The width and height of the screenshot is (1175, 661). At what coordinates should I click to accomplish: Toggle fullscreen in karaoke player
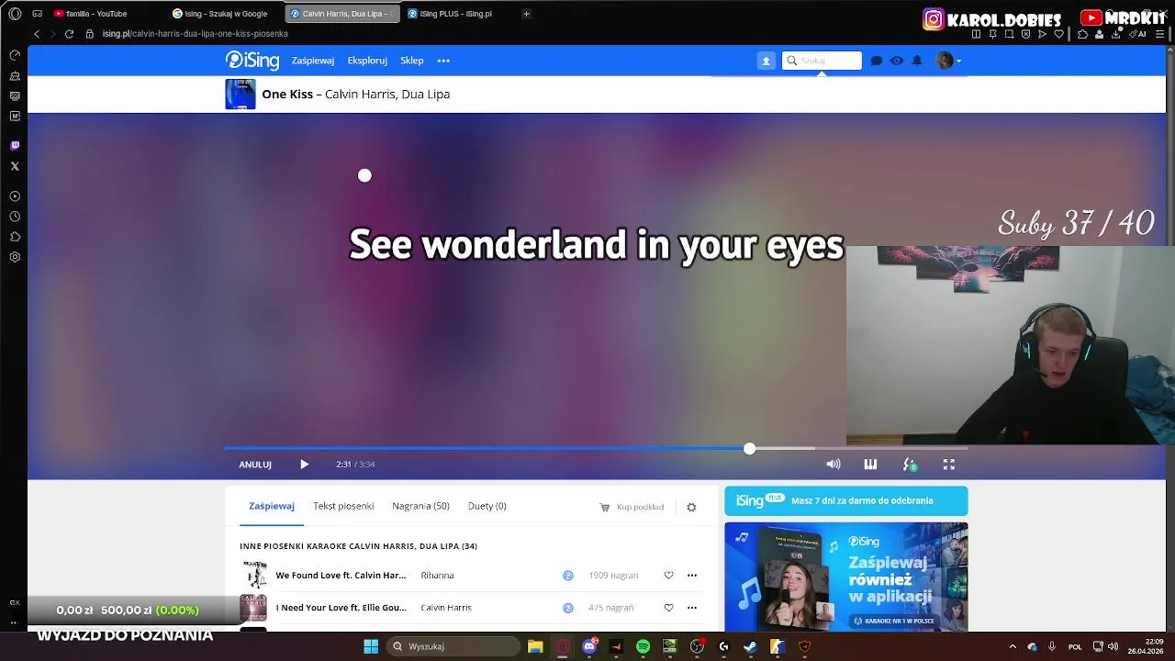(949, 465)
